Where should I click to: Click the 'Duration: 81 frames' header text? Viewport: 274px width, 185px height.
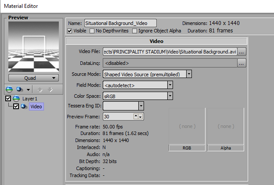210,31
